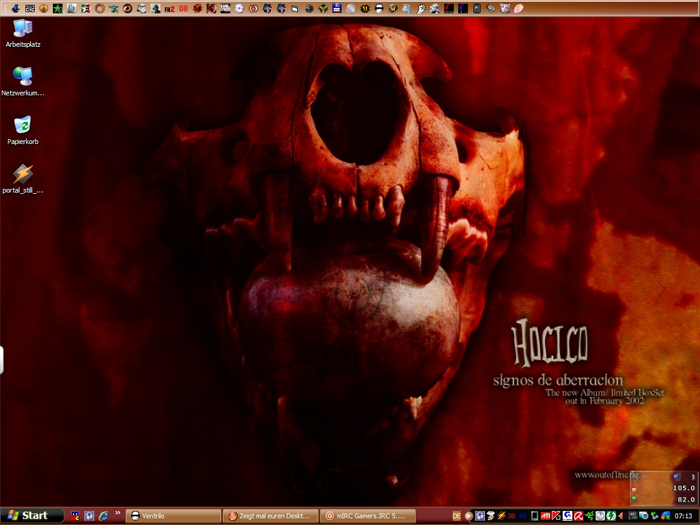Click the speaker box shortcut in top bar
700x525 pixels.
point(476,9)
